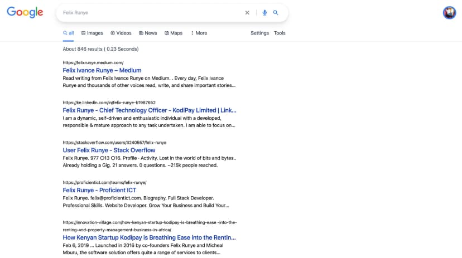Click the stackoverflow.com users URL text
Screen dimensions: 462x258
coord(114,143)
